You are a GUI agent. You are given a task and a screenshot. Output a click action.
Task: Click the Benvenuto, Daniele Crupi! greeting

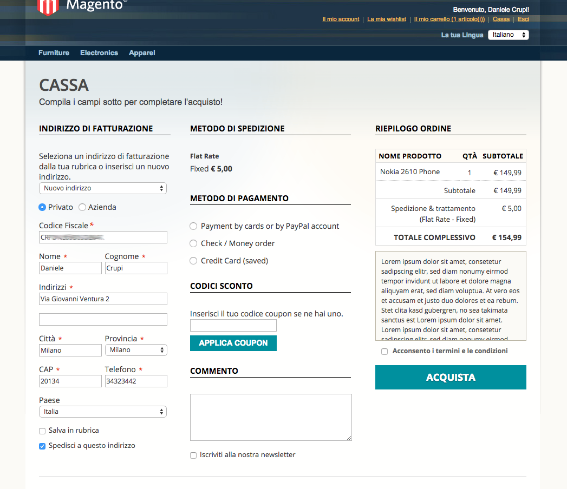[x=491, y=10]
